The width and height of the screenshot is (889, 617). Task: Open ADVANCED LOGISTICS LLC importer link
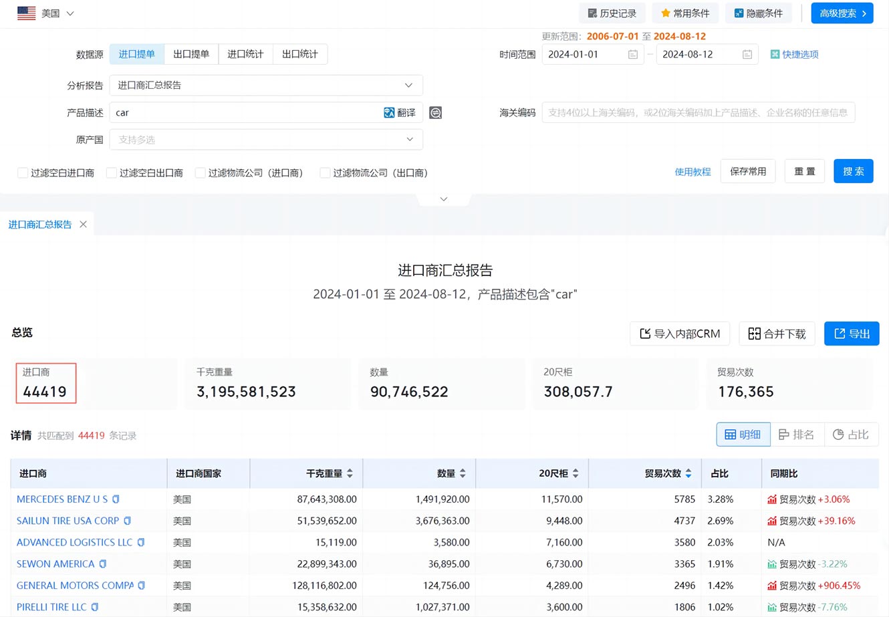coord(74,542)
